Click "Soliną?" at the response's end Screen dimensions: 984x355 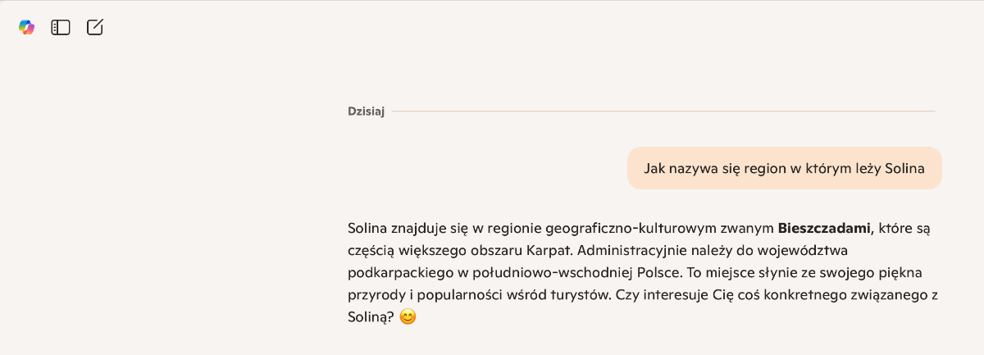point(370,316)
